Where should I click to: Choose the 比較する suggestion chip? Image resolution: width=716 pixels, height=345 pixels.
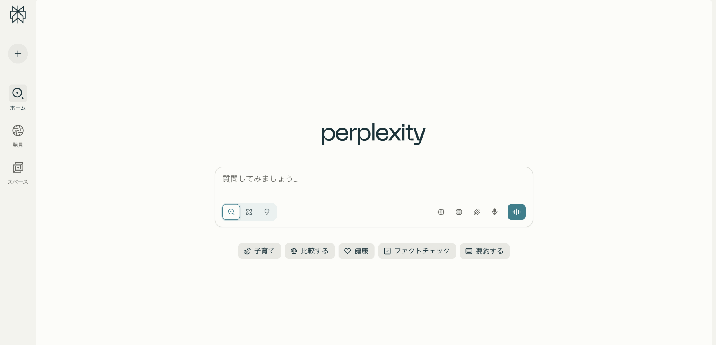point(310,251)
